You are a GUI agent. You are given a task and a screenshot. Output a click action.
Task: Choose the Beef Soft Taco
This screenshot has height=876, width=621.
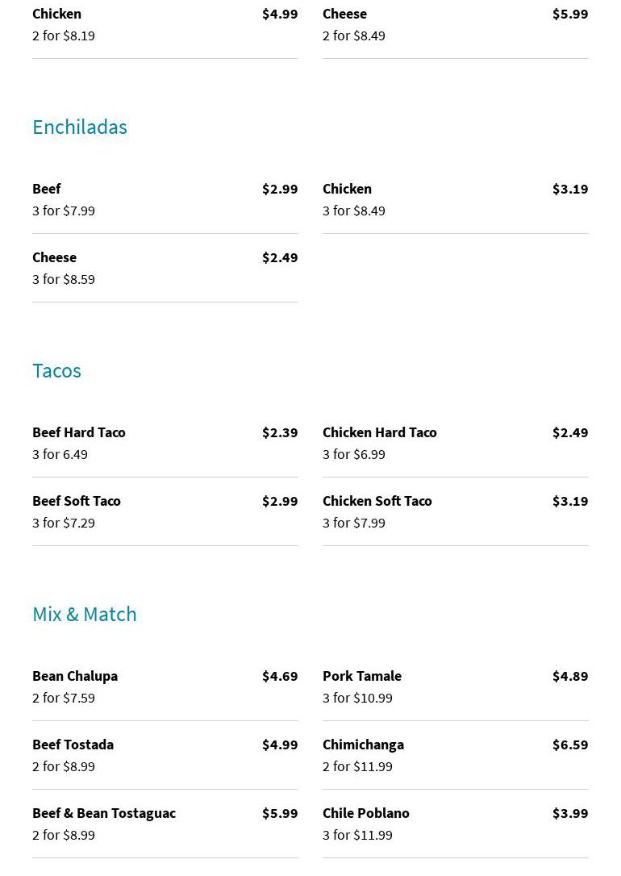(77, 501)
